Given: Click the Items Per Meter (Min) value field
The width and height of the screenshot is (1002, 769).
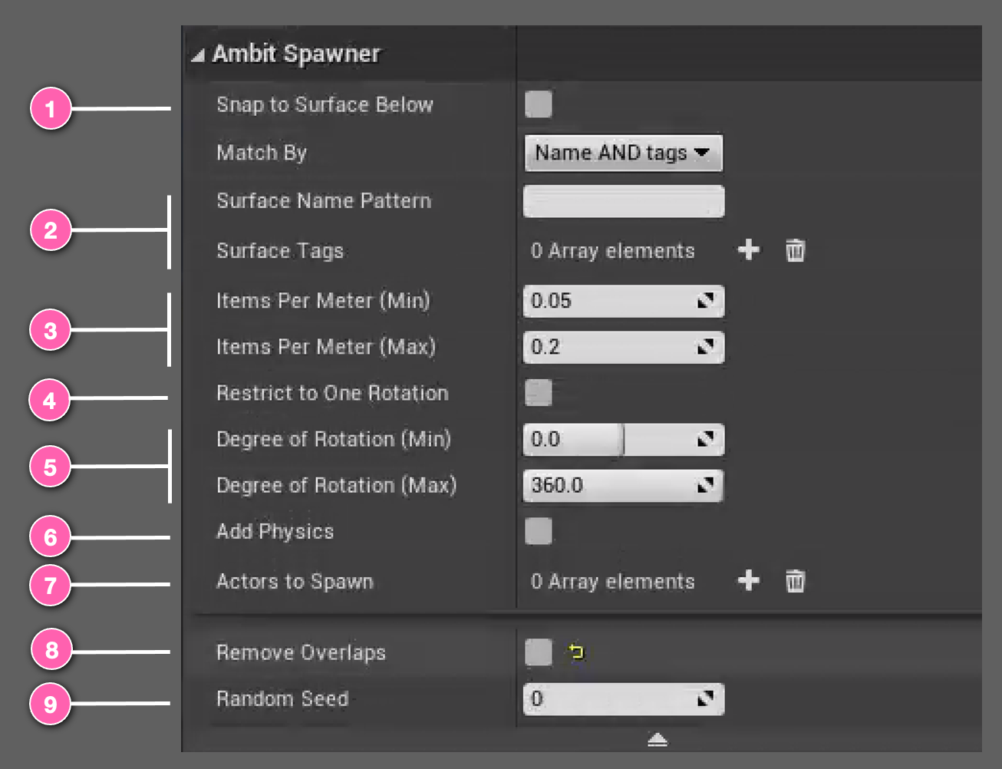Looking at the screenshot, I should (x=623, y=301).
